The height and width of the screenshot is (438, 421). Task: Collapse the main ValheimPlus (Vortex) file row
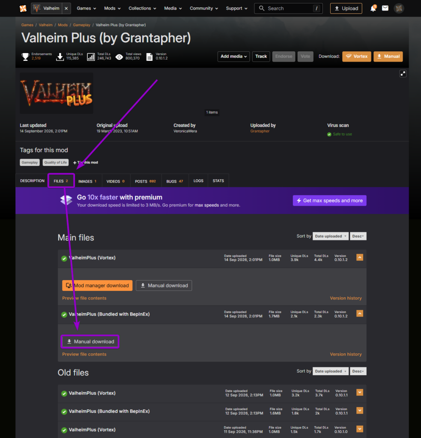(360, 257)
